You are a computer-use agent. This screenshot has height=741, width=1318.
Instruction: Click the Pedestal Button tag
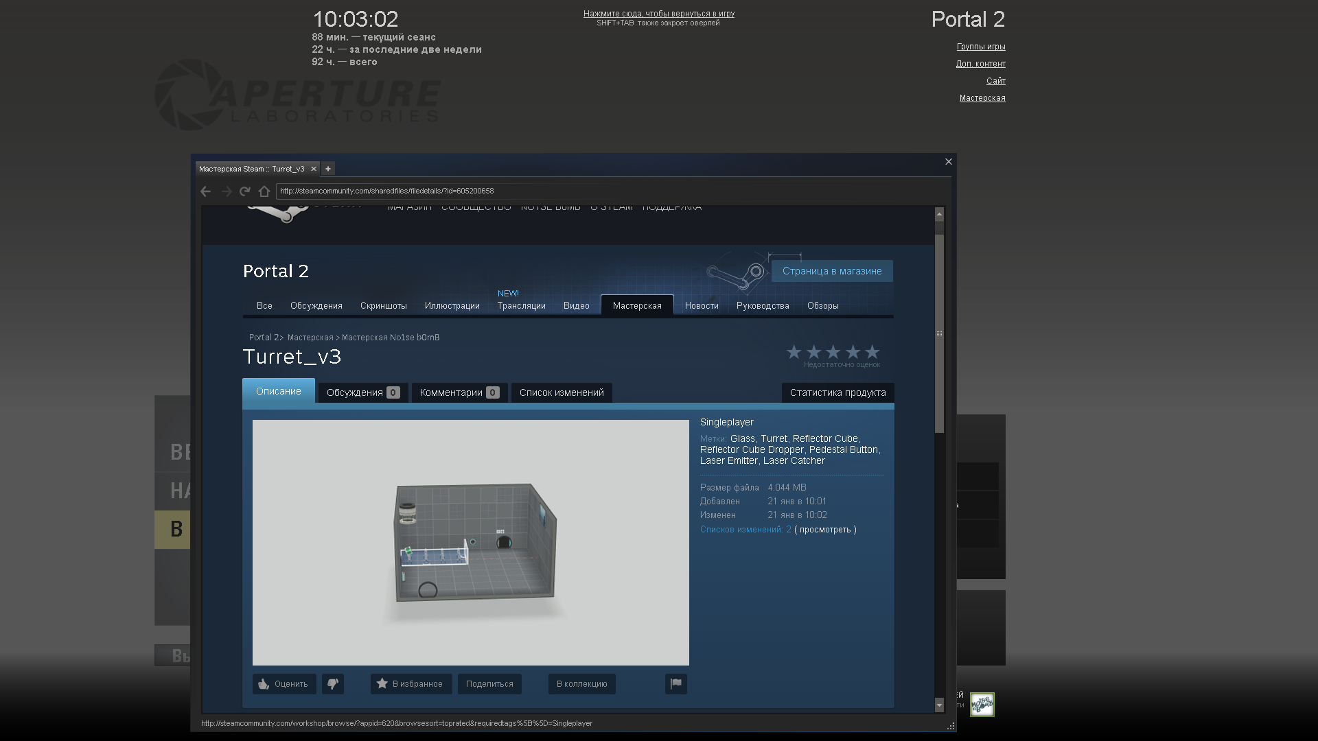pos(844,450)
